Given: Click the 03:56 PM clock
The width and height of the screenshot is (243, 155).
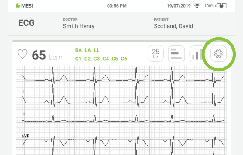Looking at the screenshot, I should pyautogui.click(x=117, y=6).
